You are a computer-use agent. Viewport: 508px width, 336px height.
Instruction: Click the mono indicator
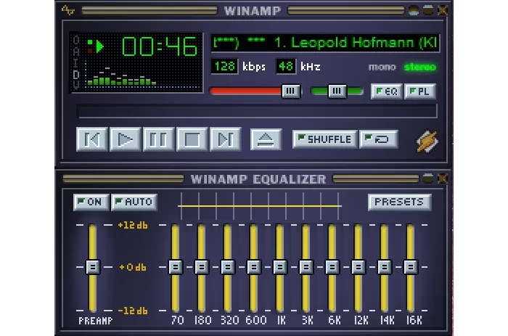point(382,67)
